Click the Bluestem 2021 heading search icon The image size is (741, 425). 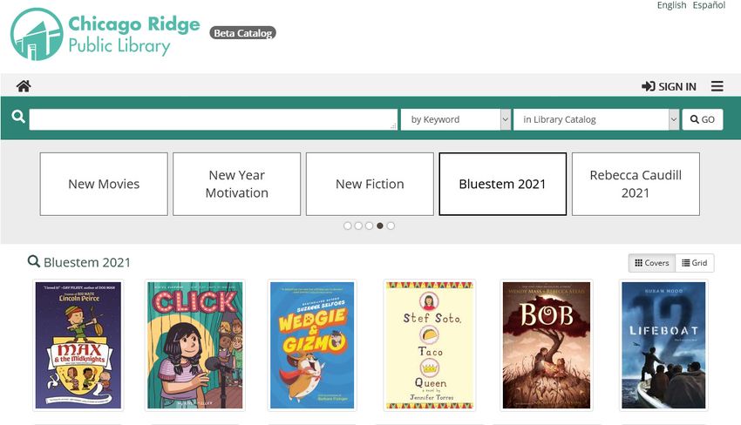(x=33, y=261)
